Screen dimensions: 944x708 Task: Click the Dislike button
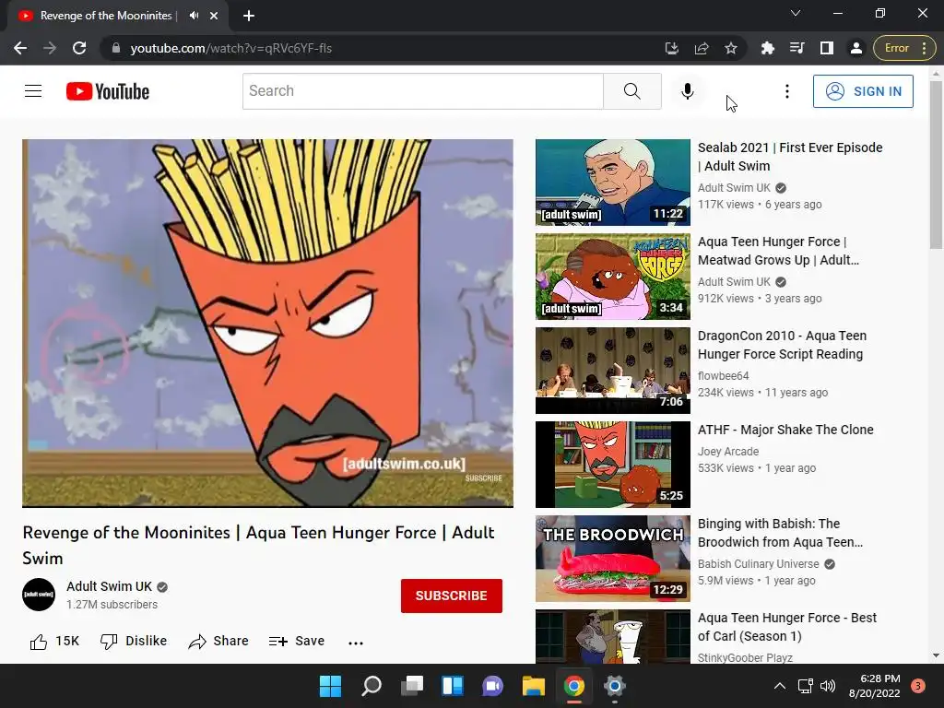pos(134,642)
